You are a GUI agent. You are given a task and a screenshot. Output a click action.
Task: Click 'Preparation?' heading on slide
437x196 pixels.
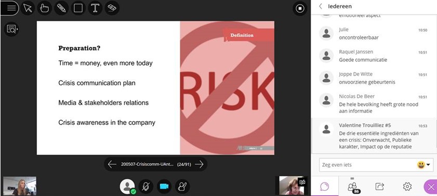(80, 48)
